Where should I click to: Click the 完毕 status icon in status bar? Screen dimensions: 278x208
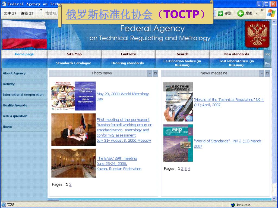click(4, 205)
